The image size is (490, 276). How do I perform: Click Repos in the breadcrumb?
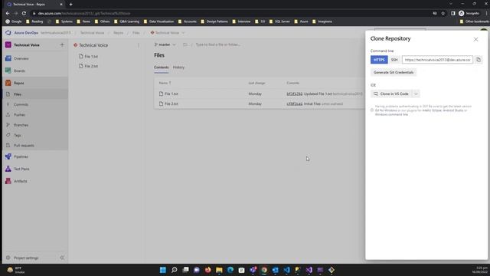pos(118,33)
